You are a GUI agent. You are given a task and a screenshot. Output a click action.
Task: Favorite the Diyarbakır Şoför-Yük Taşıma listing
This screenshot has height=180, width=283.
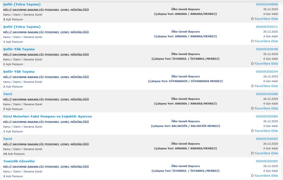[252, 86]
